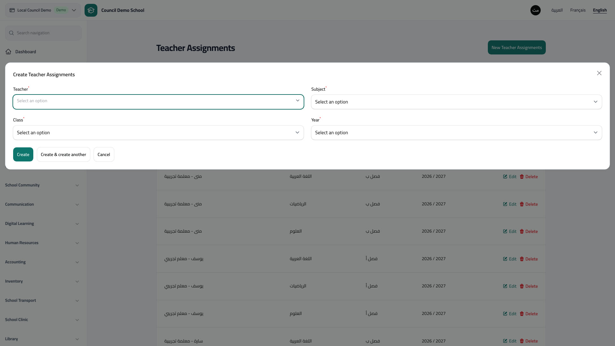Switch language to Français
Screen dimensions: 615x346
(578, 10)
